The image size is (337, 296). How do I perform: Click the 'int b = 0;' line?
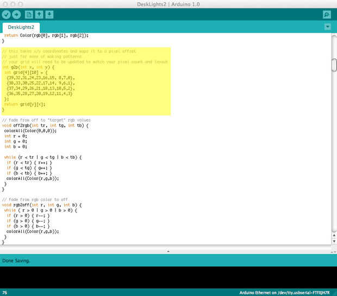coord(16,147)
